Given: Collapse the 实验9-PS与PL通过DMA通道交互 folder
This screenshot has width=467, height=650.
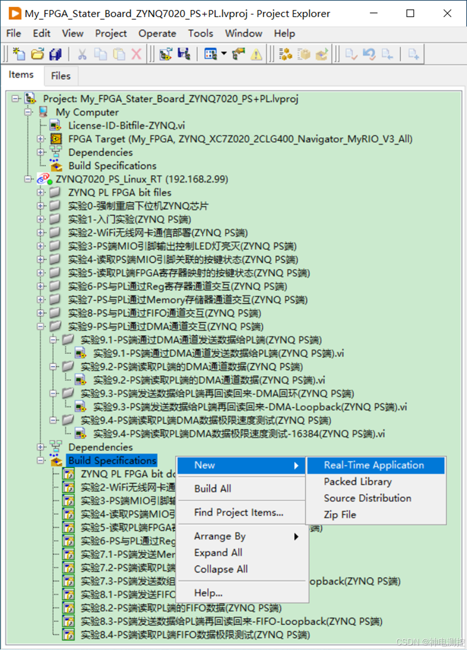Looking at the screenshot, I should [40, 326].
